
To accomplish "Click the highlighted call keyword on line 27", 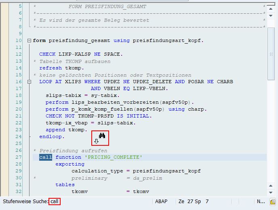I will (46, 157).
